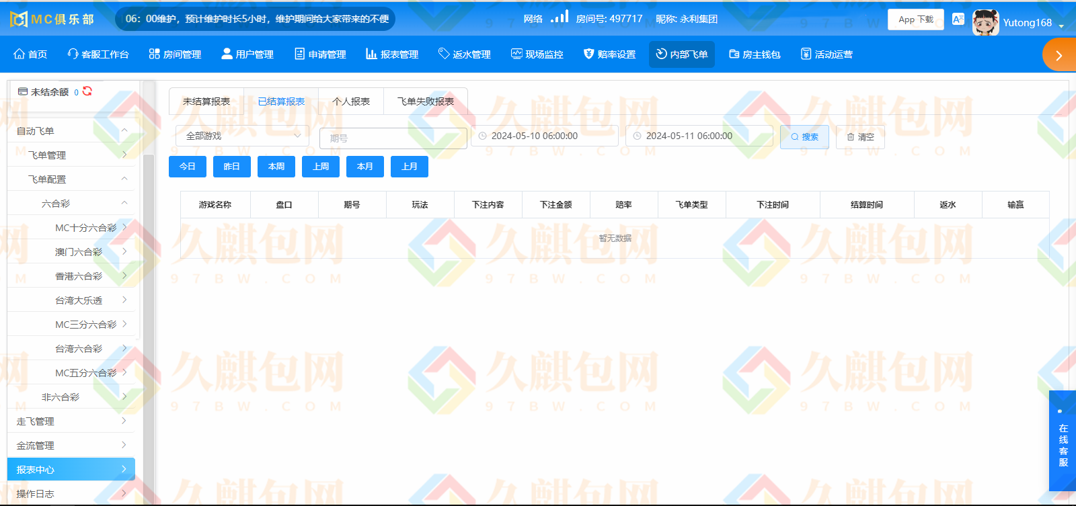Switch to 个人报表 tab
Image resolution: width=1076 pixels, height=506 pixels.
tap(351, 101)
